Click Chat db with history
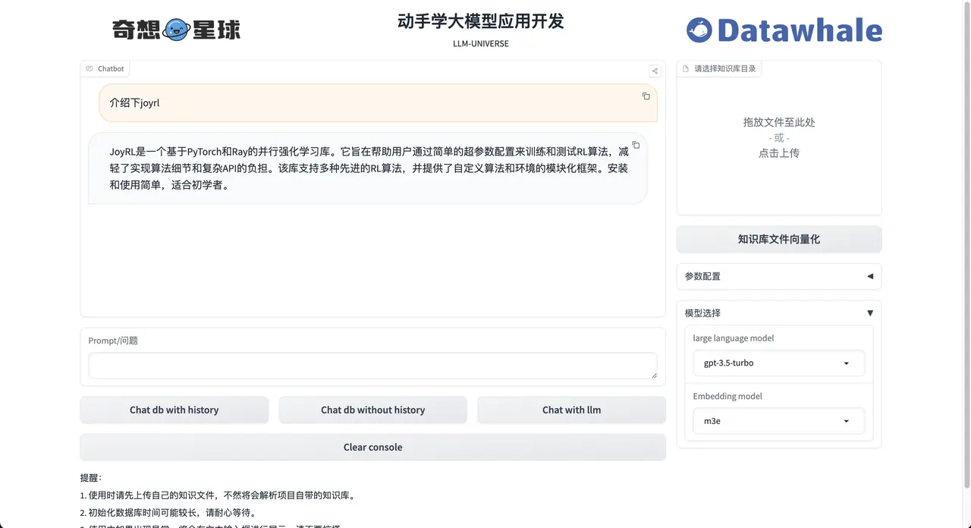The height and width of the screenshot is (528, 971). [174, 410]
